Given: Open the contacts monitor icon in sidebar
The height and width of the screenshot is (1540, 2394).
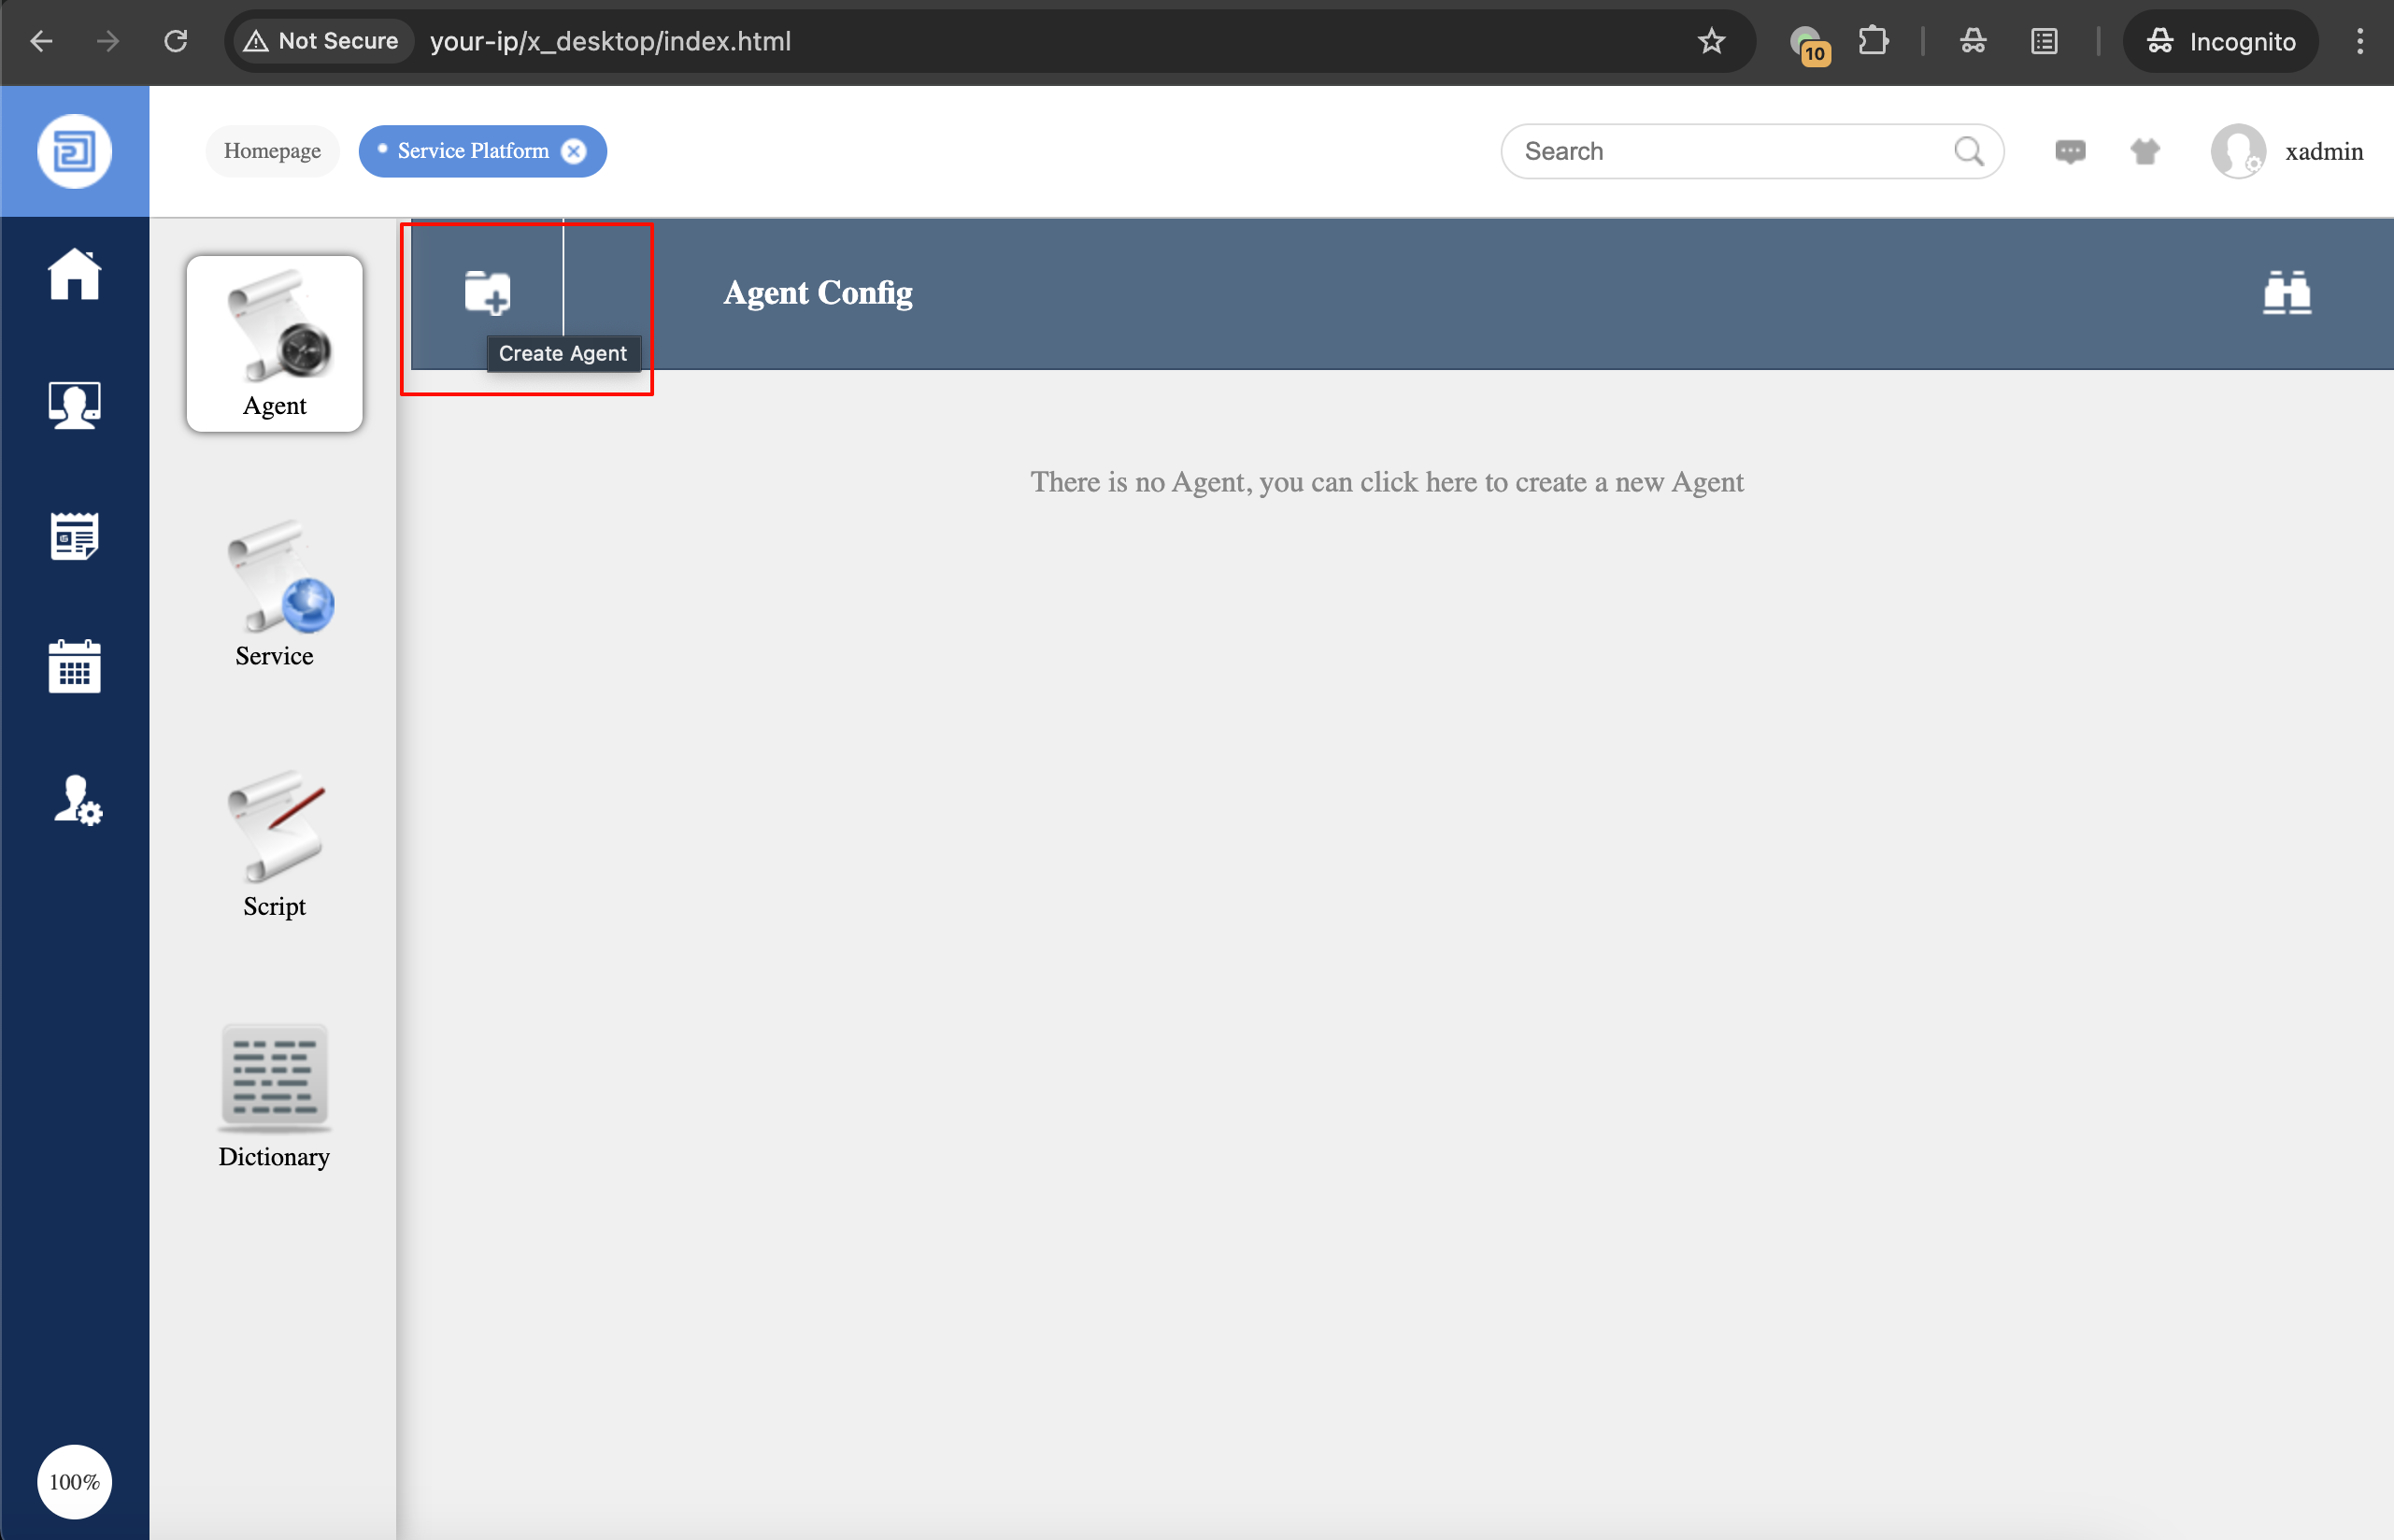Looking at the screenshot, I should [x=74, y=405].
